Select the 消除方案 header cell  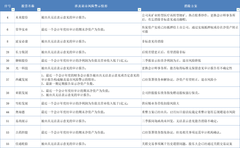(x=190, y=6)
